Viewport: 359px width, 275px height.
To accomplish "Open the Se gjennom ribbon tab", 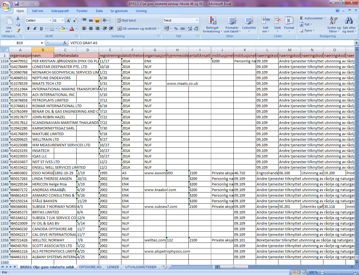I will click(x=119, y=11).
